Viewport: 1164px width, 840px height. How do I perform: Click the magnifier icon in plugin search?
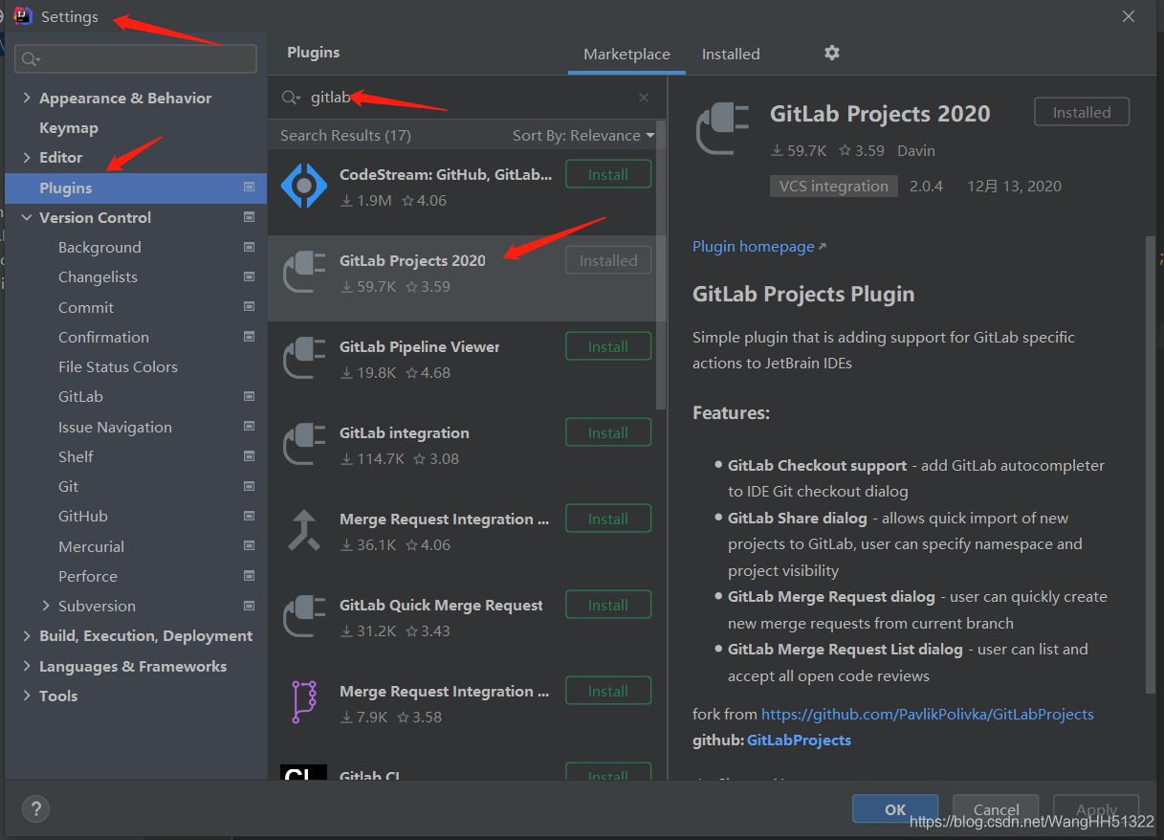290,97
